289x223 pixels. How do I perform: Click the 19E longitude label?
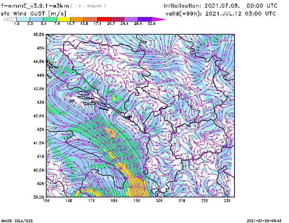click(x=137, y=201)
